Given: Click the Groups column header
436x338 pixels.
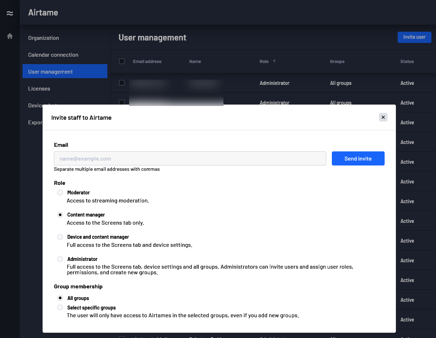Looking at the screenshot, I should click(x=337, y=62).
